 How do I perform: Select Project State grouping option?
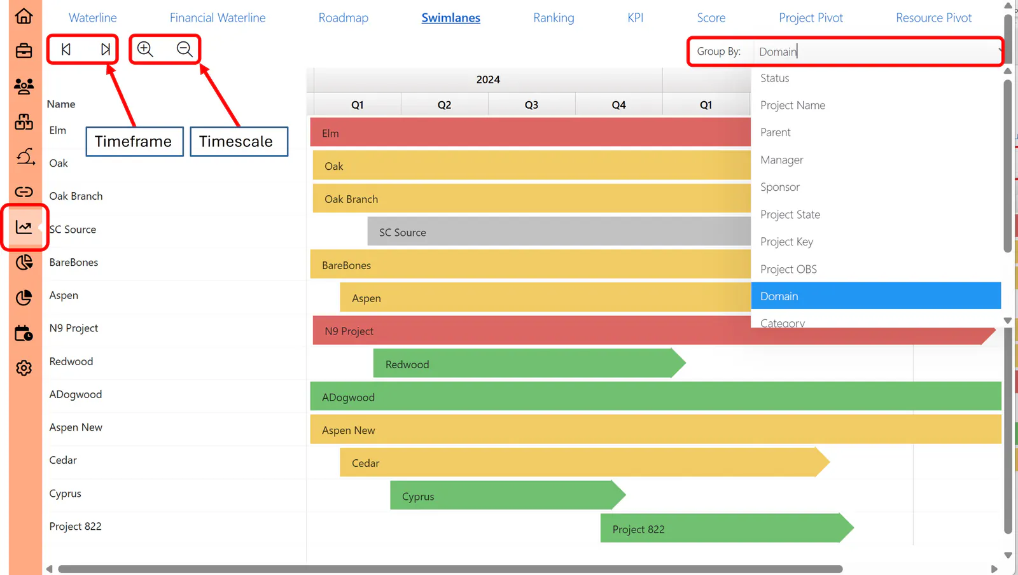(x=875, y=215)
